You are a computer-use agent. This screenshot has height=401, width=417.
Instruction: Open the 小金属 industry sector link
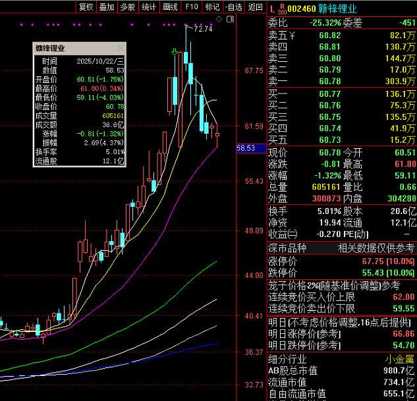coord(401,359)
